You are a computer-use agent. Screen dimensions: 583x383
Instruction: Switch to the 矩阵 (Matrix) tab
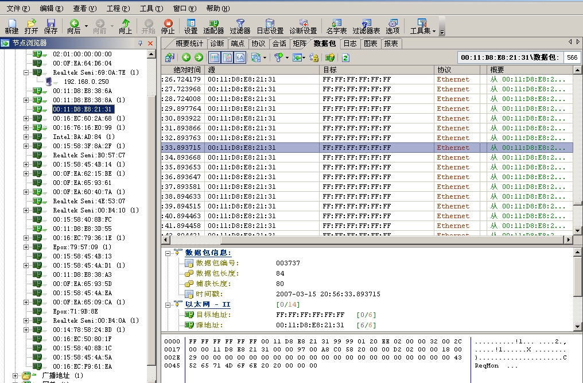click(299, 44)
